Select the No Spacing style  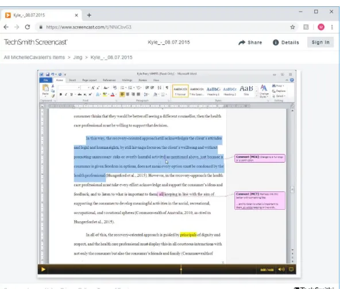pos(197,91)
